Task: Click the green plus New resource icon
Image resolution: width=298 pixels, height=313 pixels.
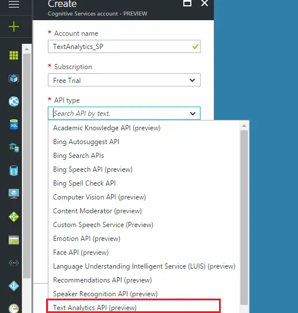Action: pyautogui.click(x=14, y=27)
